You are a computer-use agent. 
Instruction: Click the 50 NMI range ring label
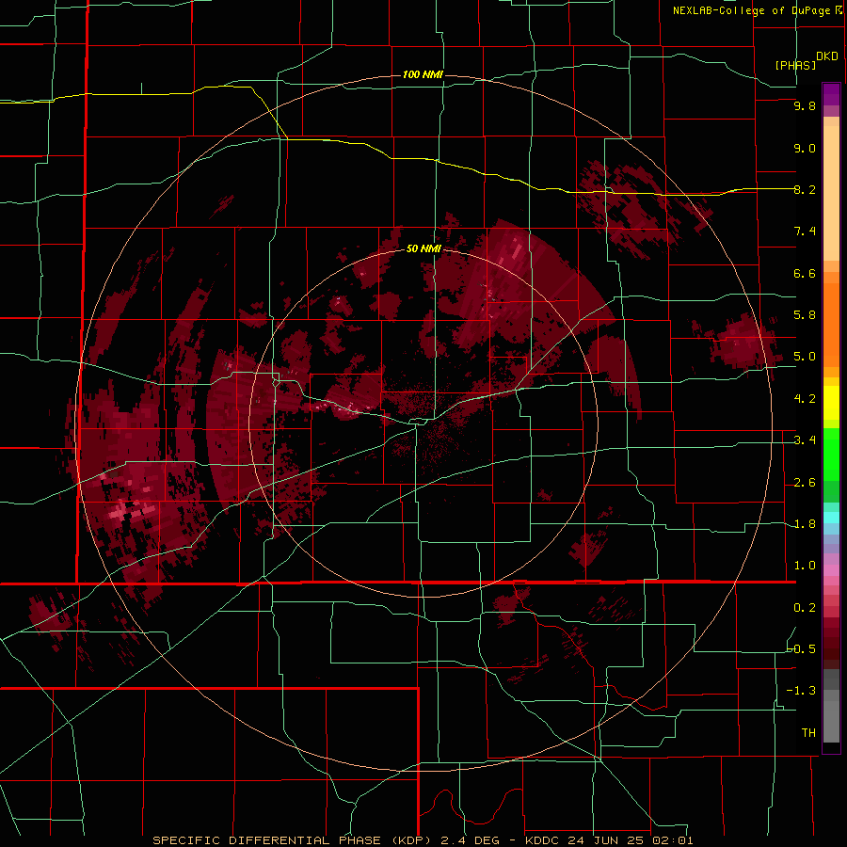424,249
